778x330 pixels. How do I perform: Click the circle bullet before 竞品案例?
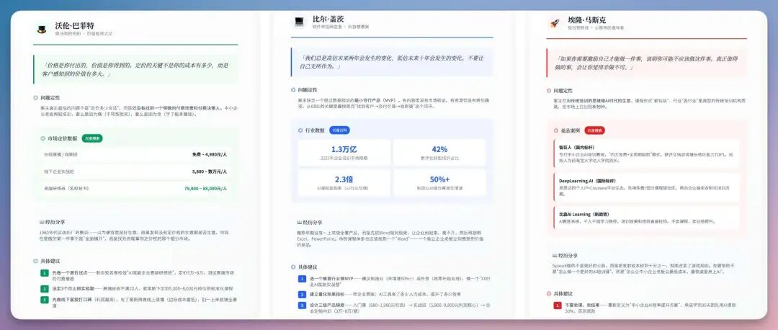[555, 130]
